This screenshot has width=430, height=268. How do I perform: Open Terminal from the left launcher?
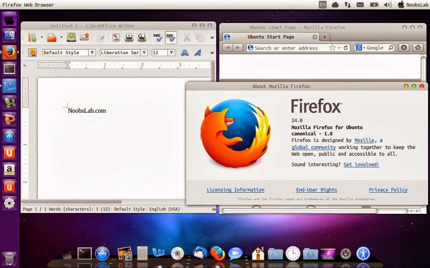pos(9,69)
